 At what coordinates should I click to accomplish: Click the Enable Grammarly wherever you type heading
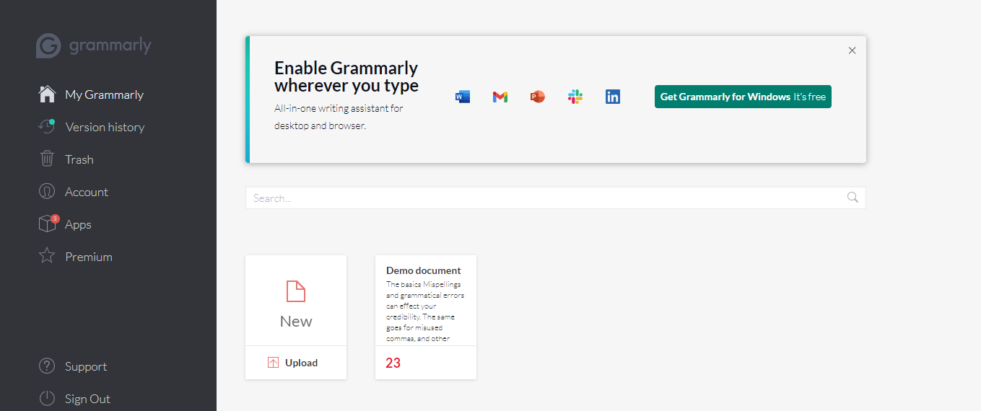(346, 76)
